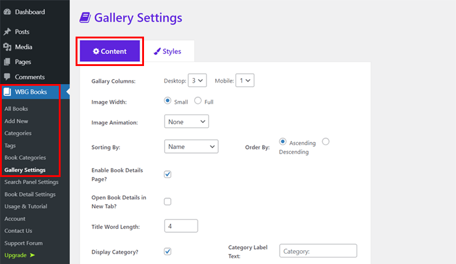Click the Comments bubble icon
The image size is (456, 264).
click(x=7, y=77)
